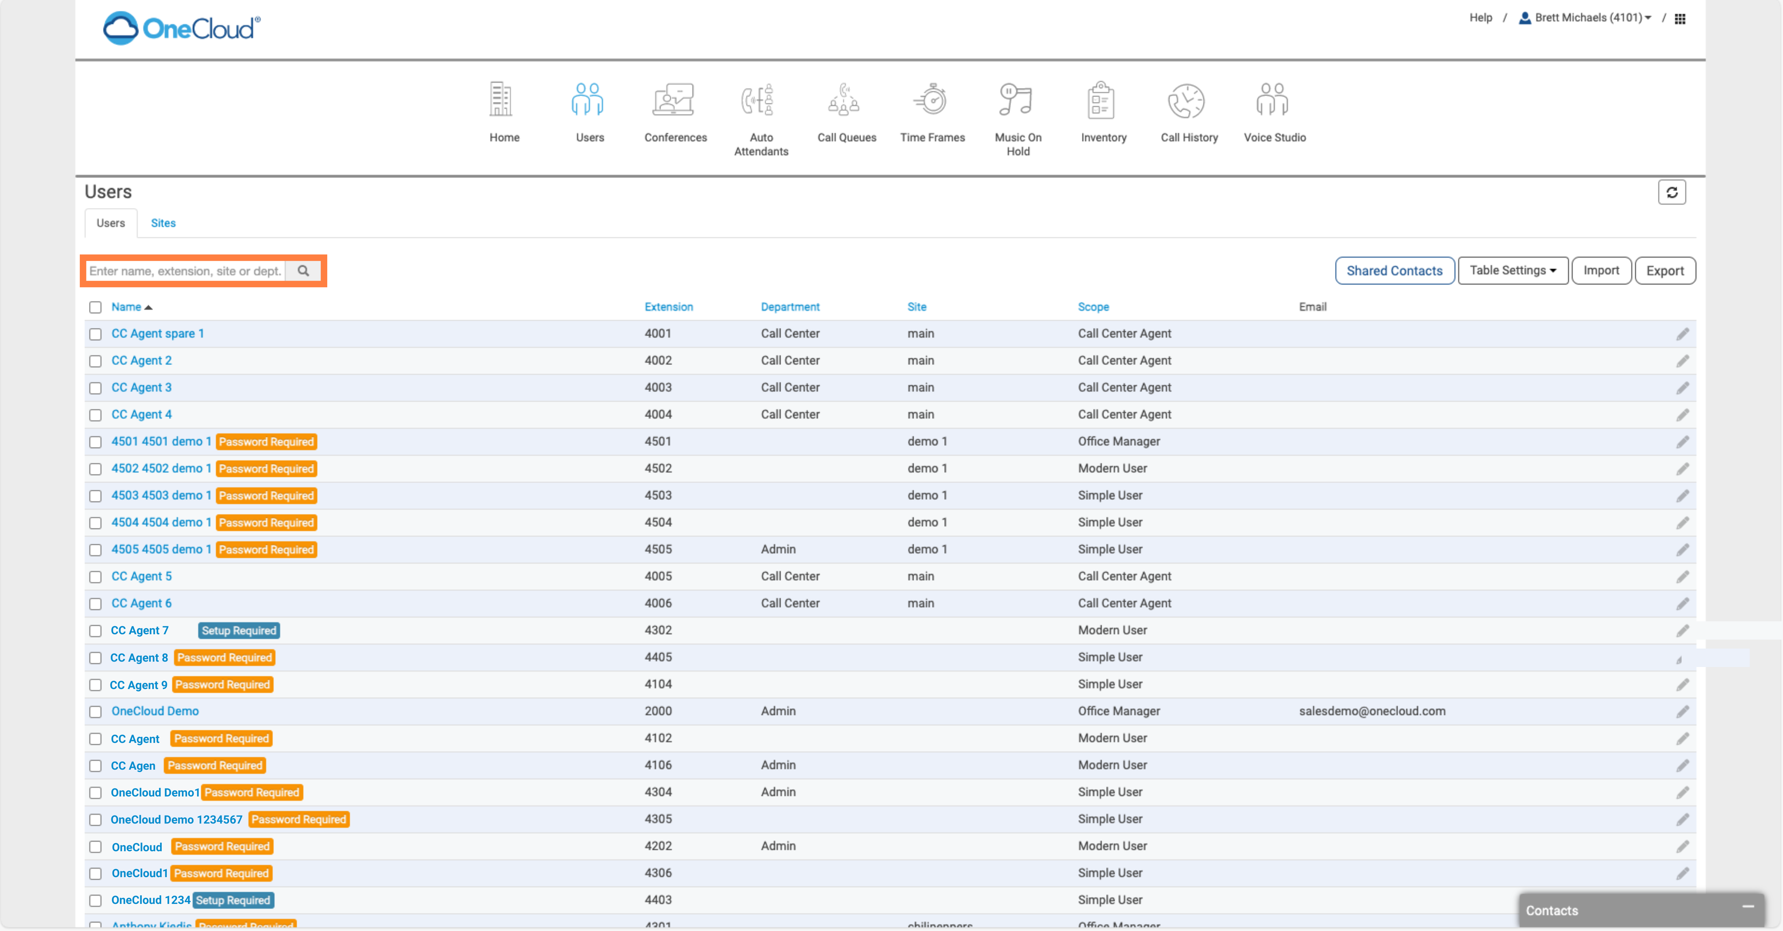Click the OneCloud logo
Image resolution: width=1783 pixels, height=931 pixels.
[x=181, y=28]
